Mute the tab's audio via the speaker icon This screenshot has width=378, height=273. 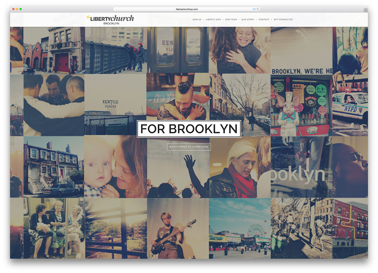pyautogui.click(x=255, y=9)
